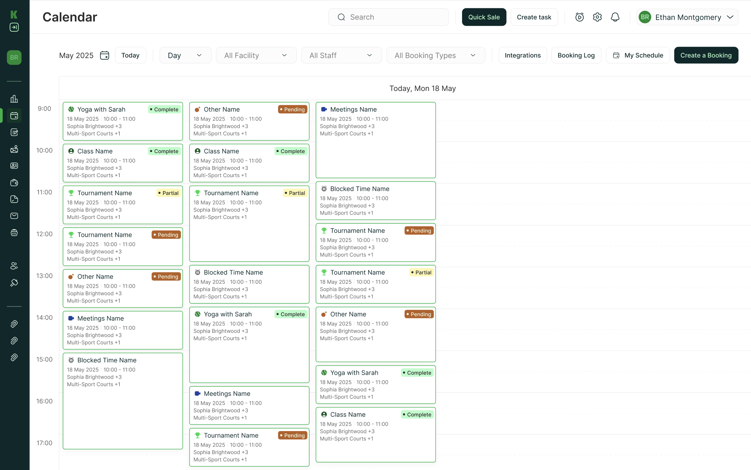Open the shopping basket icon in the sidebar
751x470 pixels.
14,233
